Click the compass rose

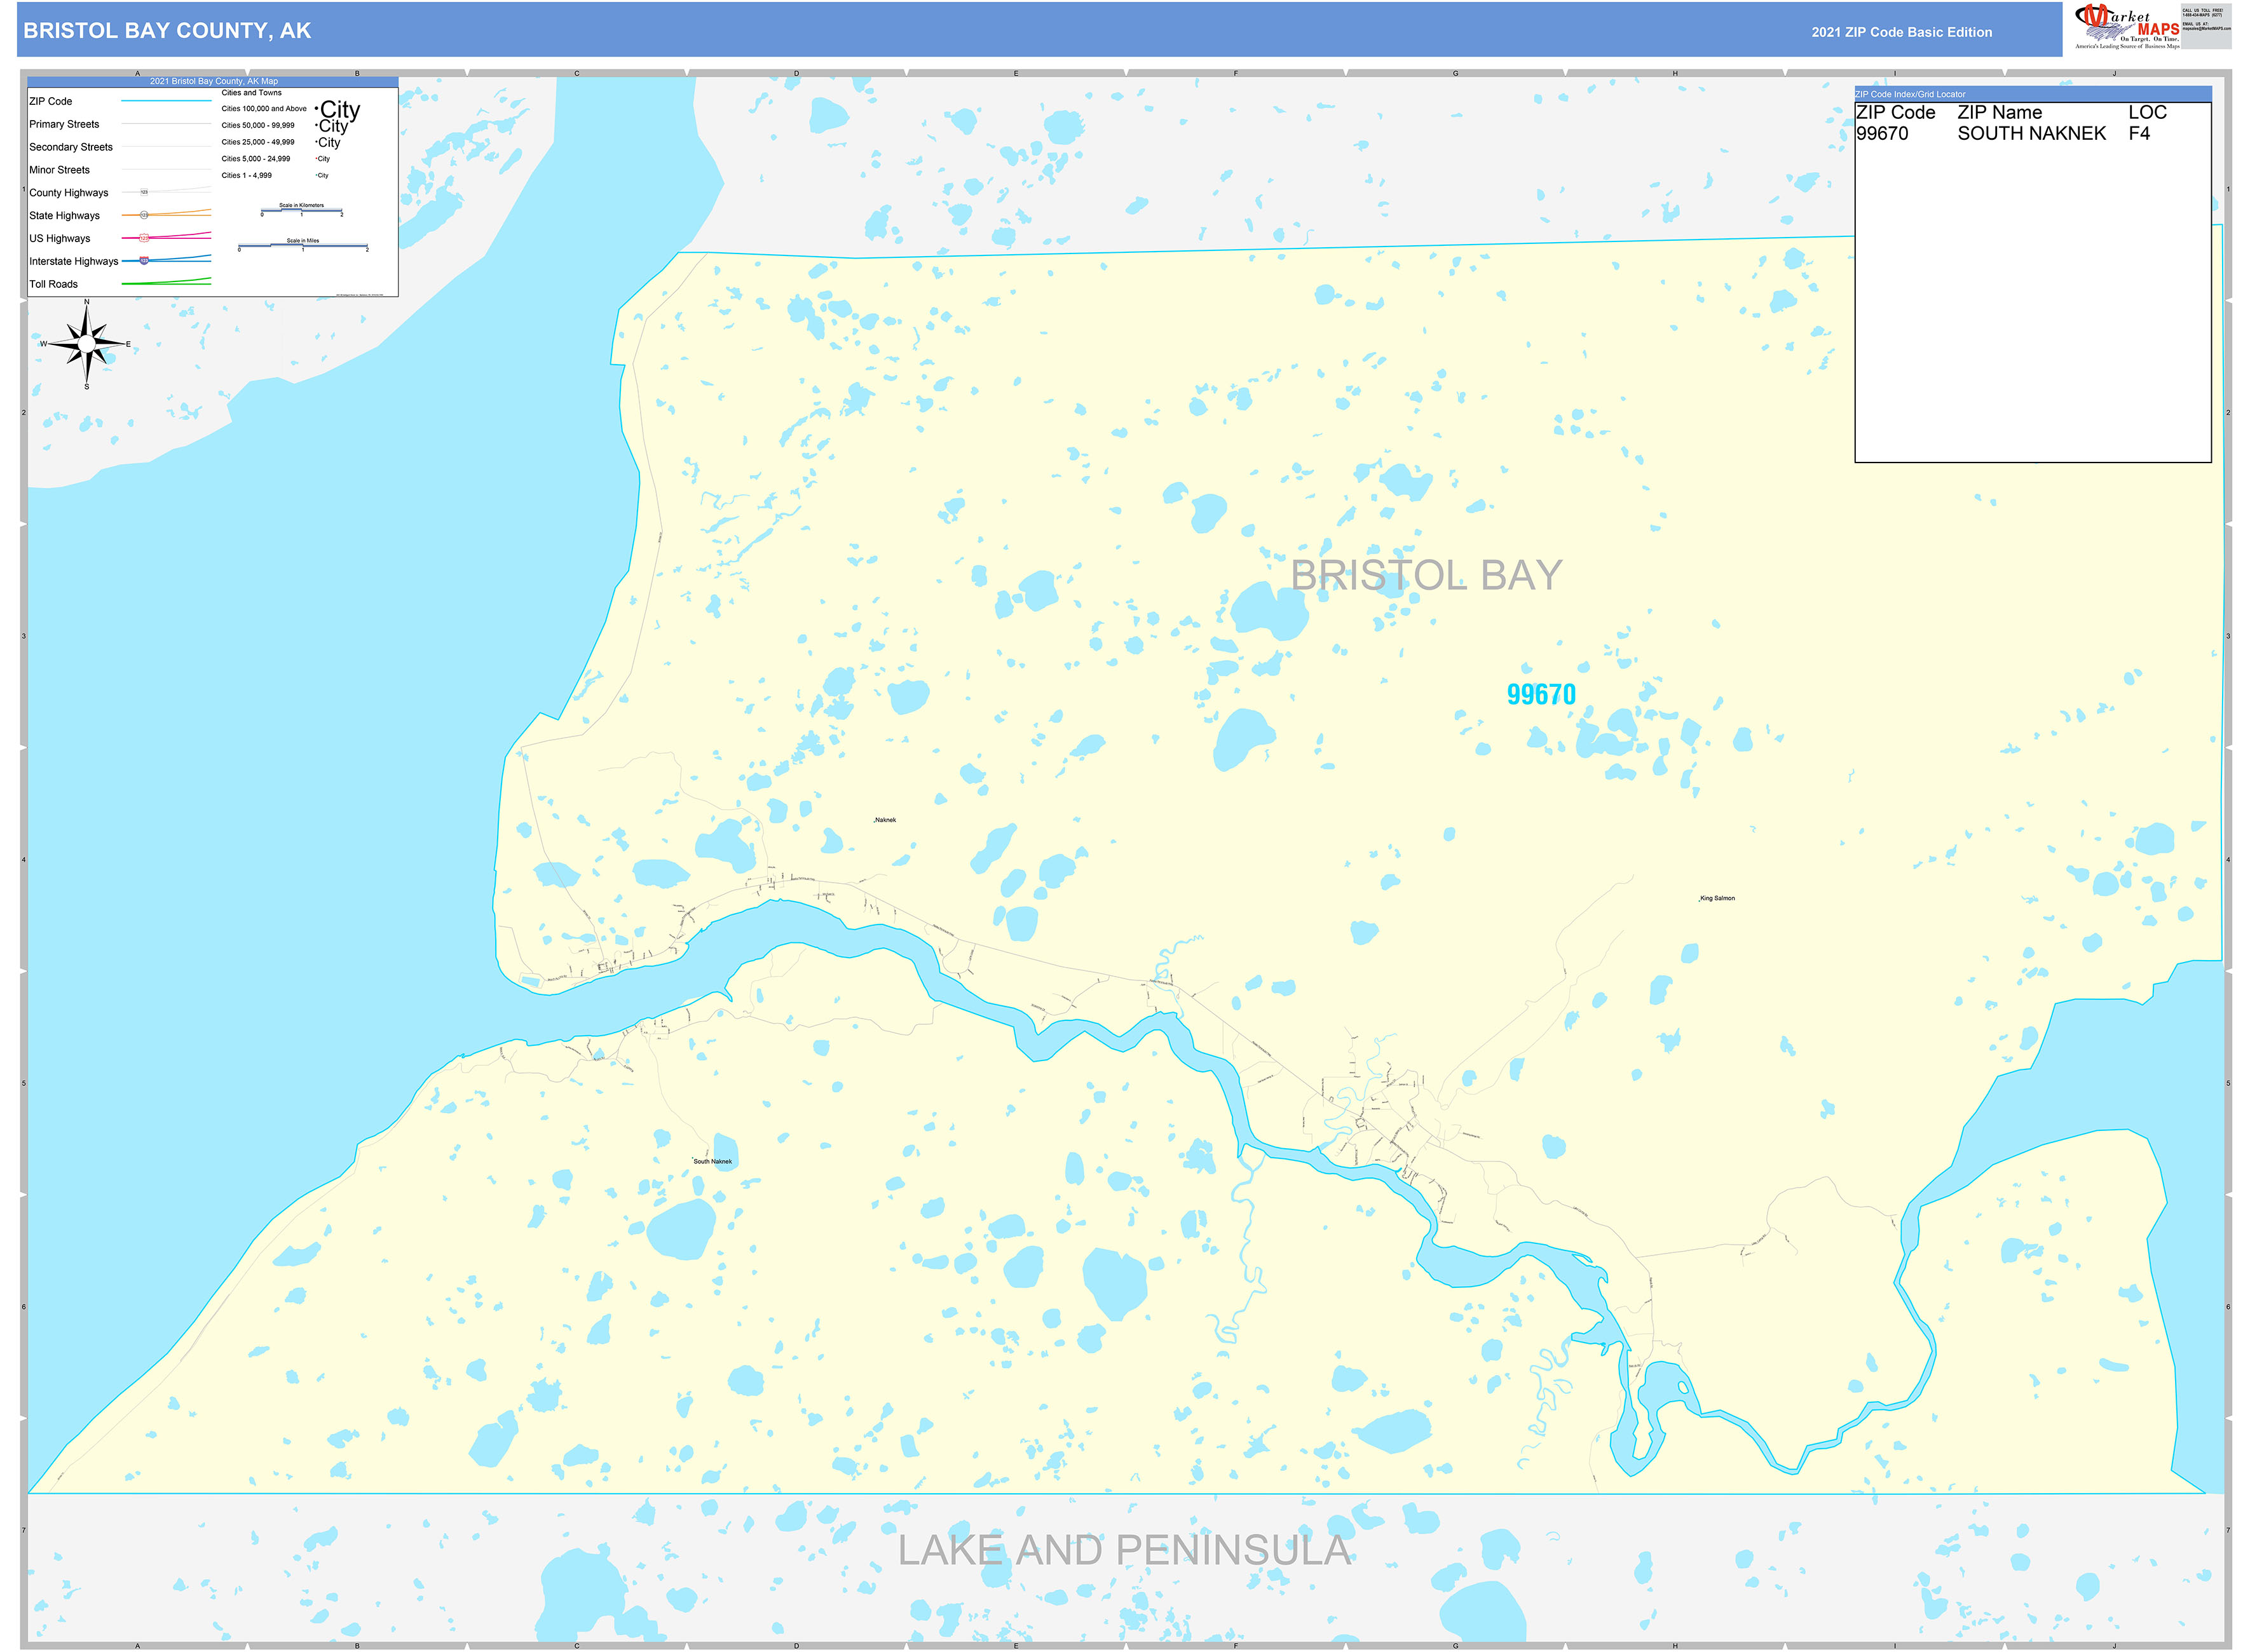click(x=87, y=344)
